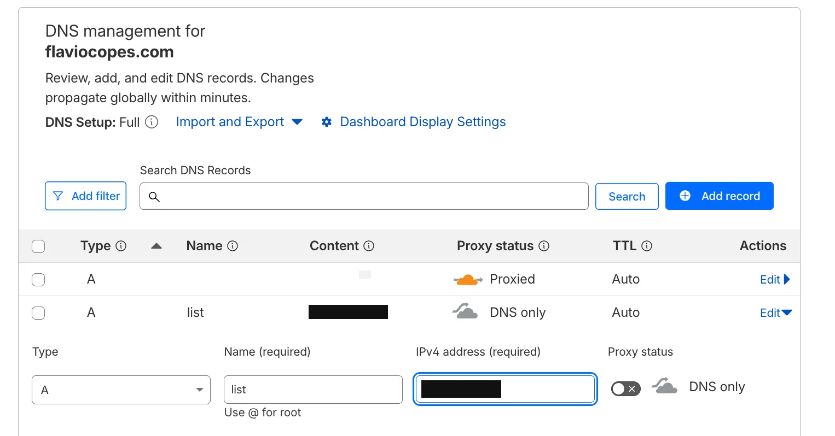The height and width of the screenshot is (436, 835).
Task: Check the box for the Proxied A record
Action: click(38, 280)
